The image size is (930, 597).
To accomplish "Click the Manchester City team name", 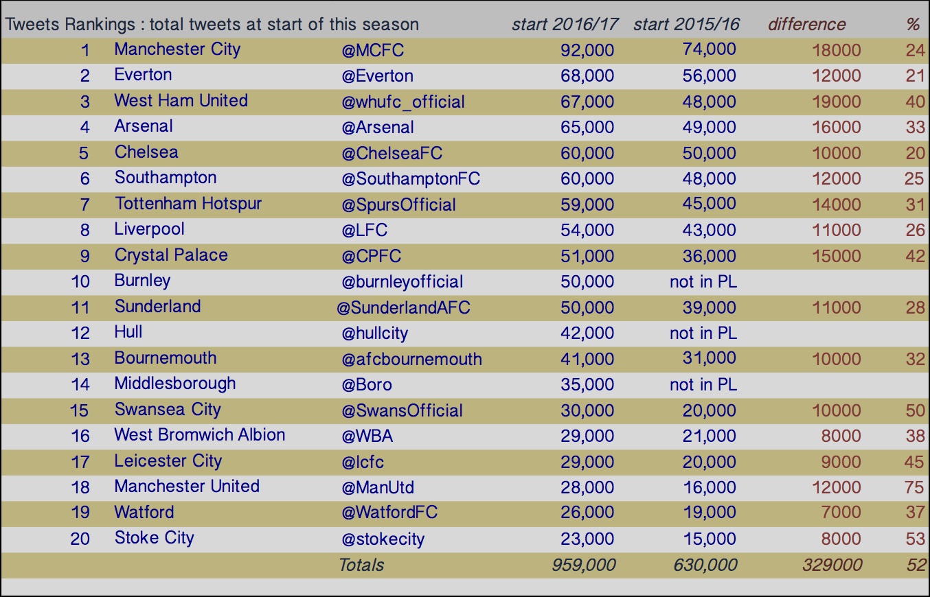I will 177,49.
